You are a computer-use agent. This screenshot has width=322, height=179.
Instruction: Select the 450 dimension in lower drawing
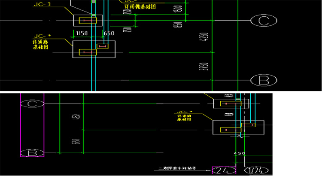click(x=239, y=153)
